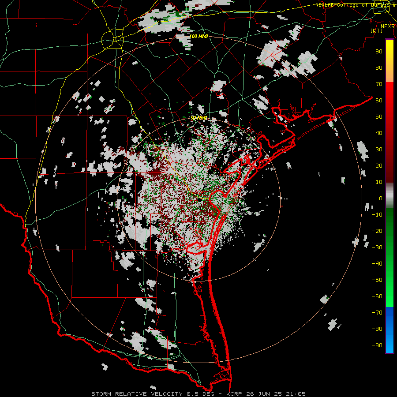397x397 pixels.
Task: Click the '50 NMI' range ring label
Action: tap(199, 118)
